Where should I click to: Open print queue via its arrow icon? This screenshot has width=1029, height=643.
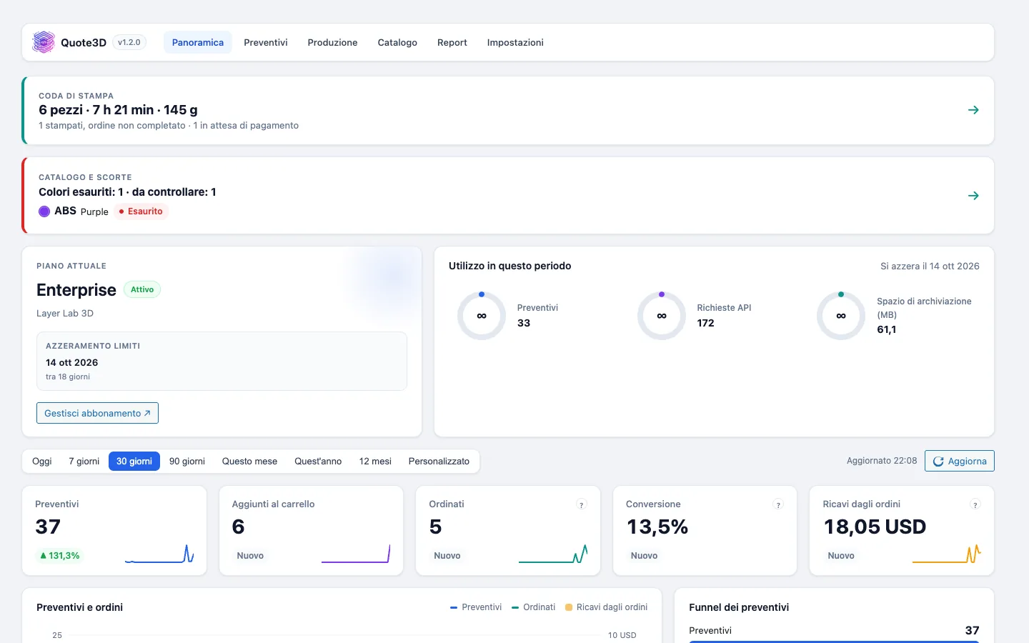point(973,110)
